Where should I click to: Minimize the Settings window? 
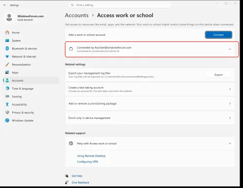click(217, 3)
